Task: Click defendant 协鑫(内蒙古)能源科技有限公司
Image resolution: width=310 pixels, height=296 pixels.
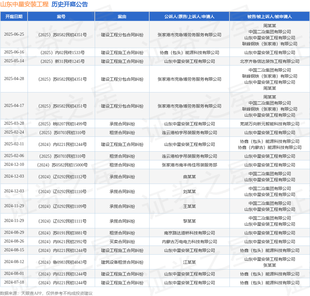Action: 269,147
